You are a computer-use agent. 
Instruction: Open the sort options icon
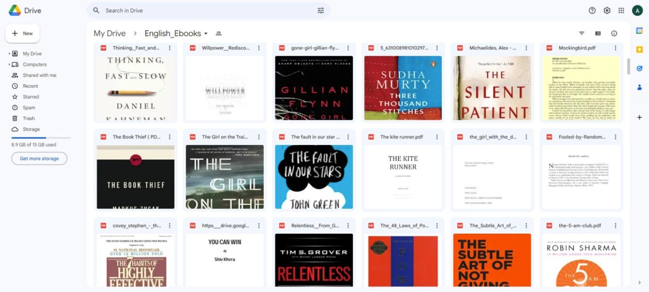(582, 33)
